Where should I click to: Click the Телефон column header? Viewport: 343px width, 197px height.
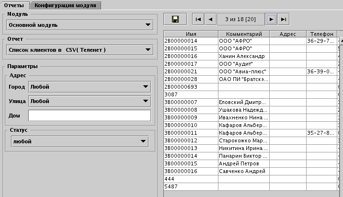click(x=321, y=34)
